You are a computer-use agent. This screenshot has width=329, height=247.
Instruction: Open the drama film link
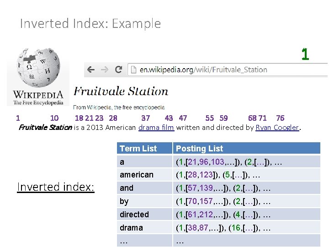156,128
